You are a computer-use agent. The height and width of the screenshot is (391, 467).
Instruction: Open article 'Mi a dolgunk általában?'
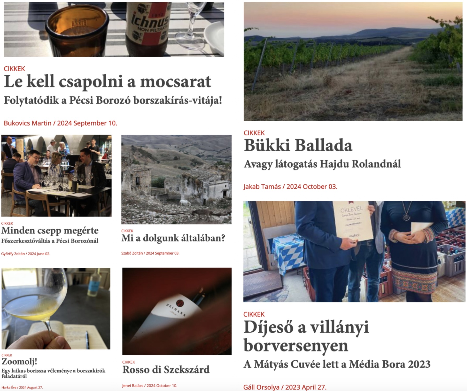[173, 238]
